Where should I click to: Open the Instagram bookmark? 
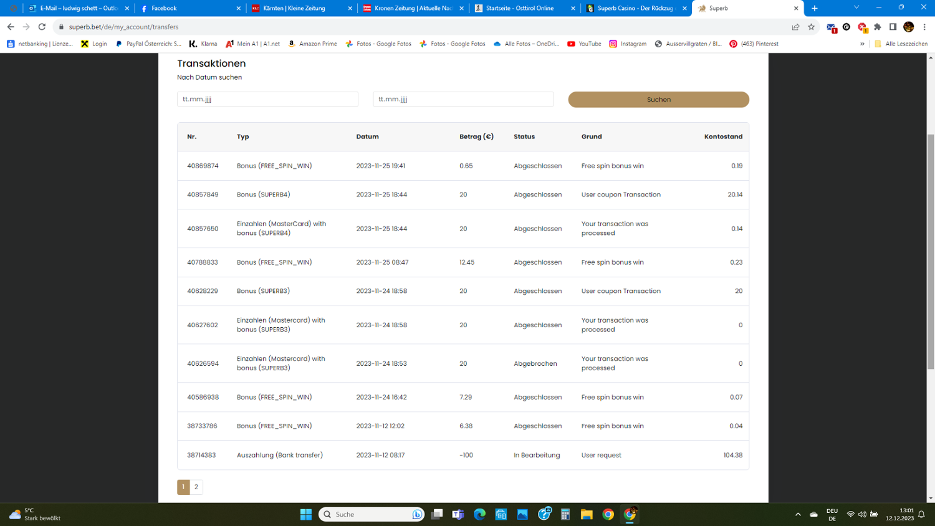pyautogui.click(x=628, y=44)
